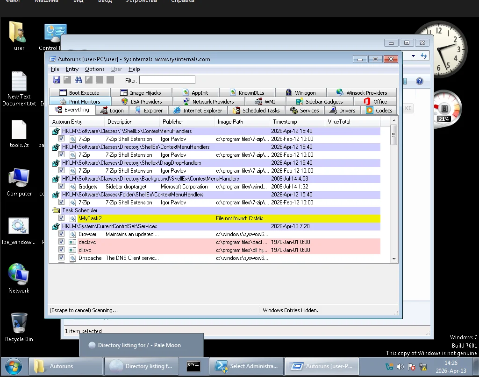Switch to the Services tab
Viewport: 479px width, 377px height.
pos(305,111)
